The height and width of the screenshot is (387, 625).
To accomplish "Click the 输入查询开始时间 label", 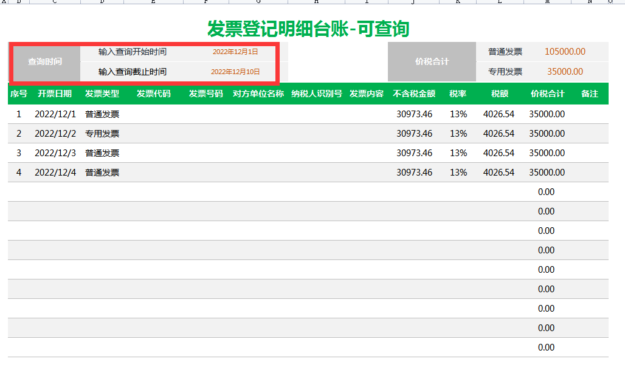I will tap(133, 52).
